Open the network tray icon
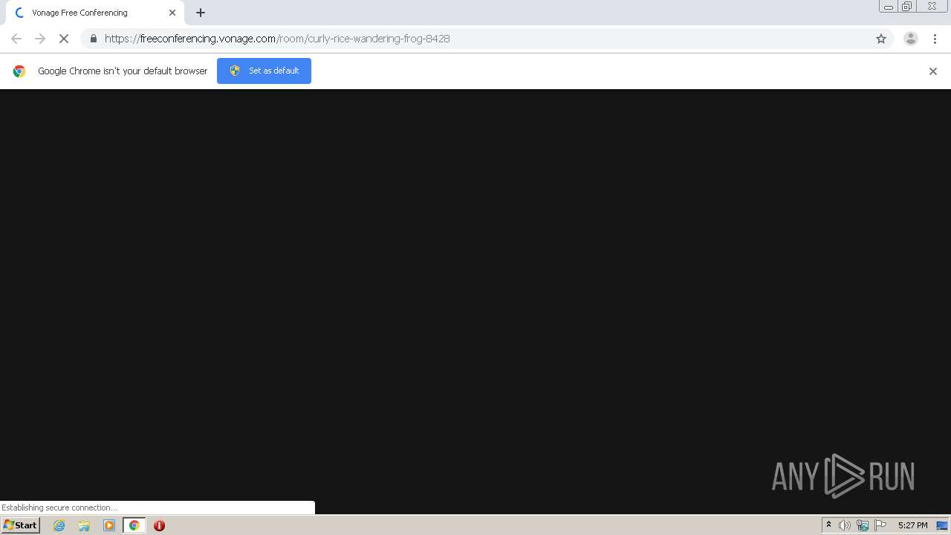The width and height of the screenshot is (951, 535). 863,525
